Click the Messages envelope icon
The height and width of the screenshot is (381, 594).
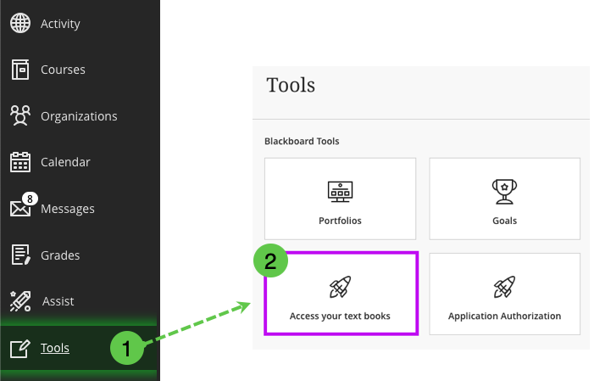20,209
